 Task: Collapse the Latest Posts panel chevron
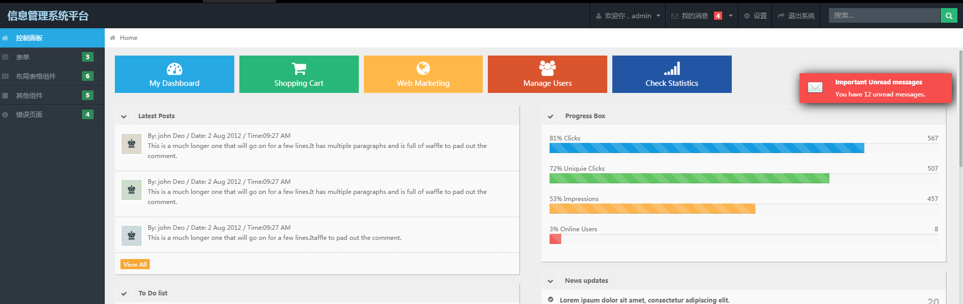click(x=124, y=116)
